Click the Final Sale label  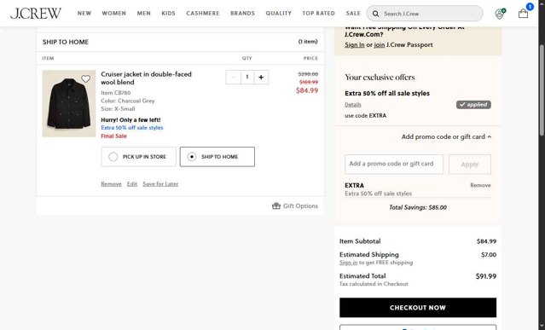(x=113, y=136)
